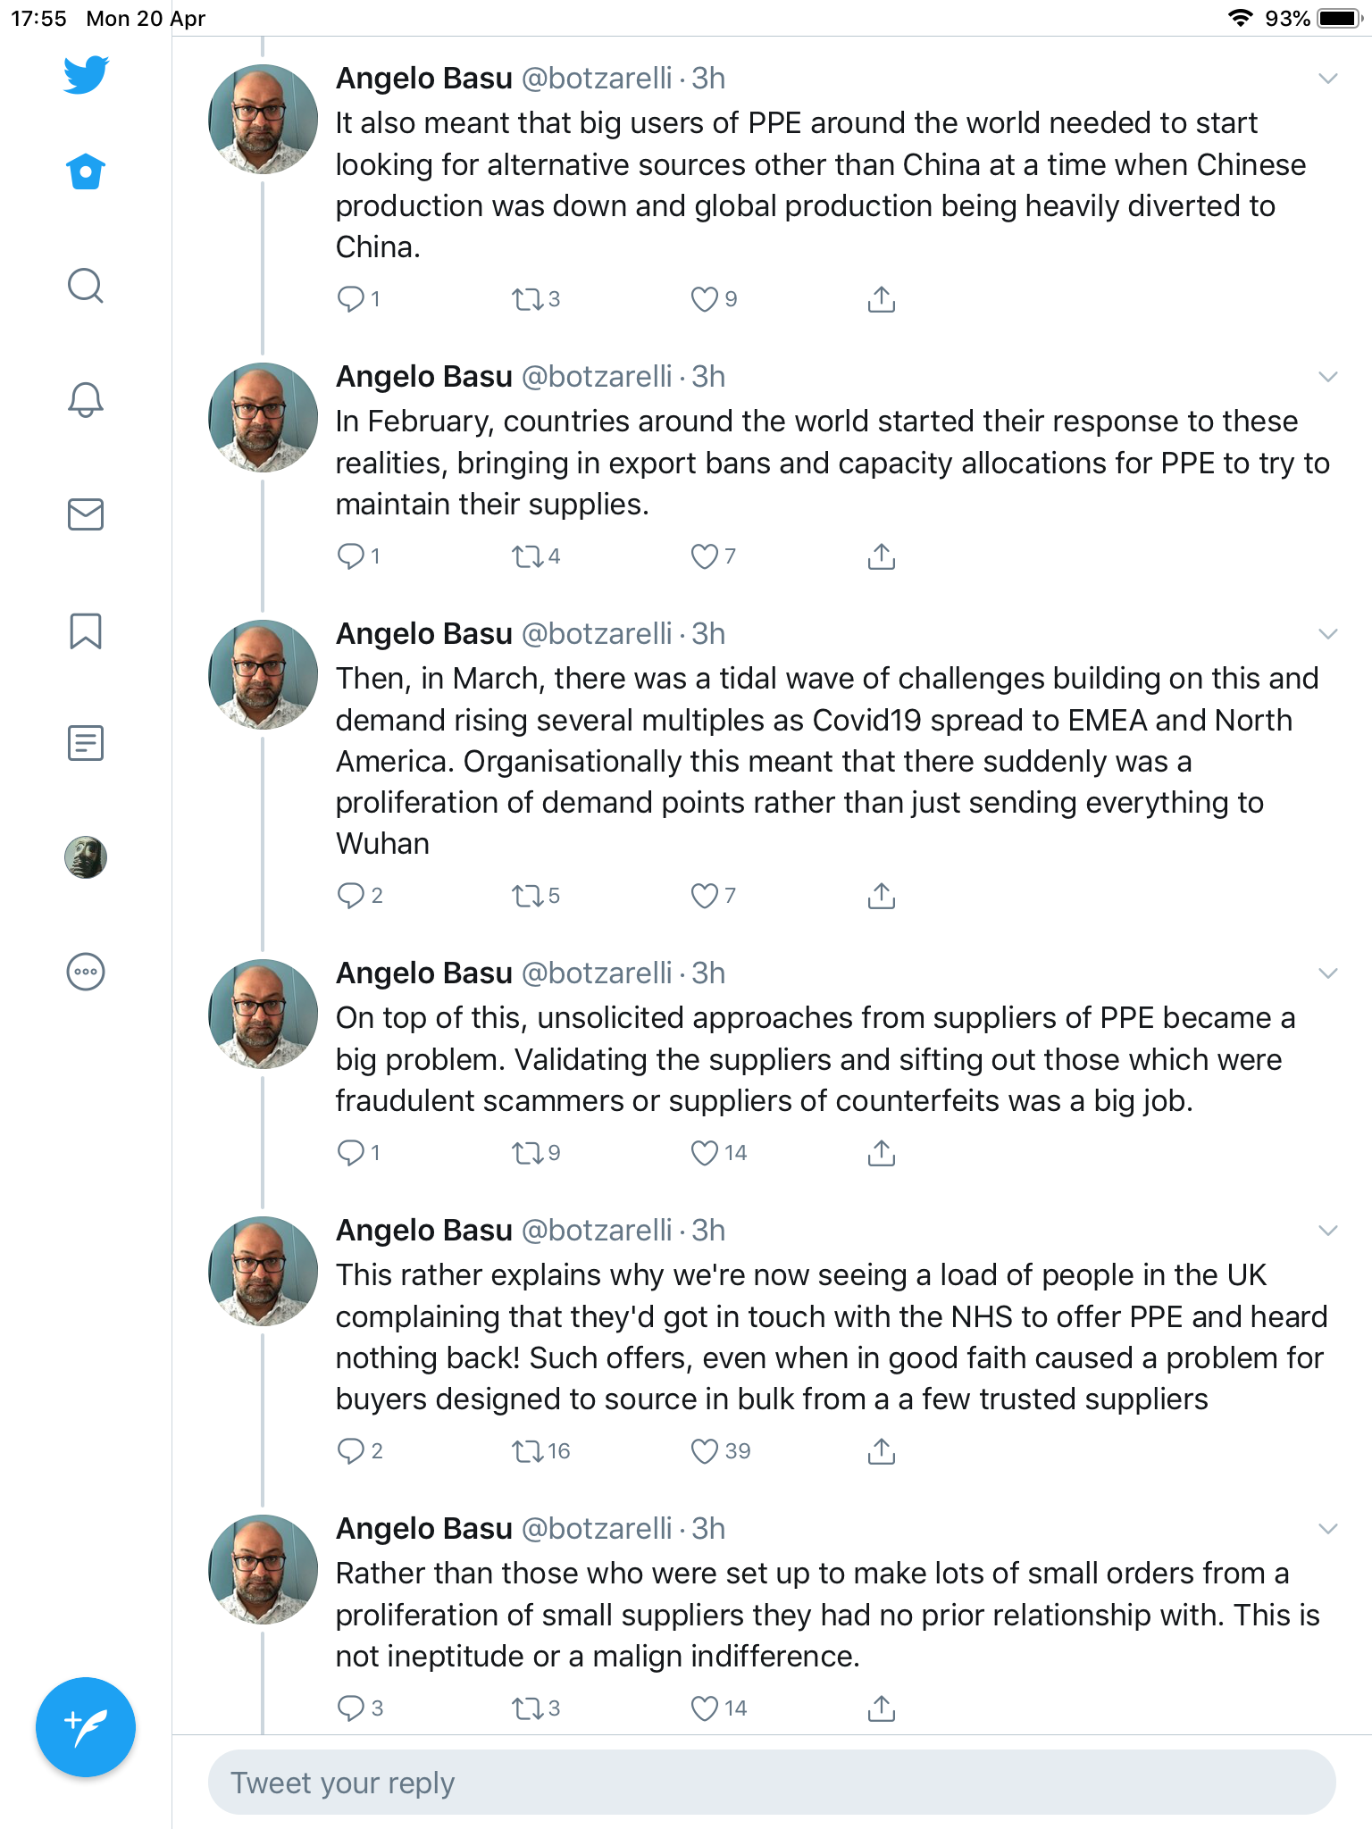This screenshot has height=1829, width=1372.
Task: Open chevron menu on the NHS tweet
Action: 1328,1231
